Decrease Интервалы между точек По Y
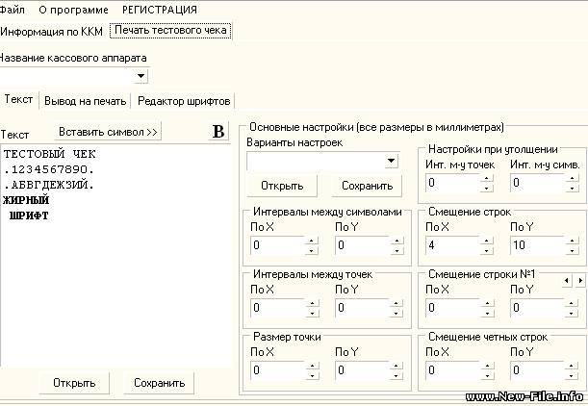Viewport: 588px width, 406px height. click(x=396, y=313)
